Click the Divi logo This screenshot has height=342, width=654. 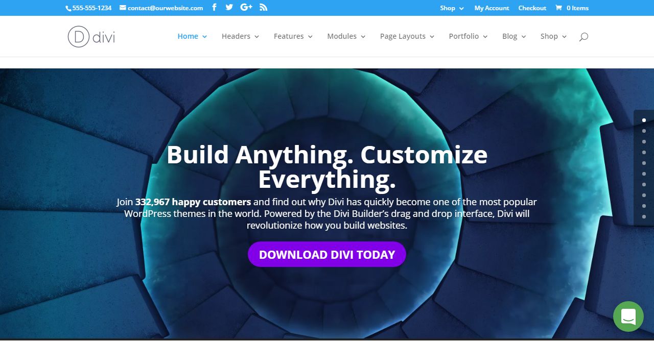91,37
